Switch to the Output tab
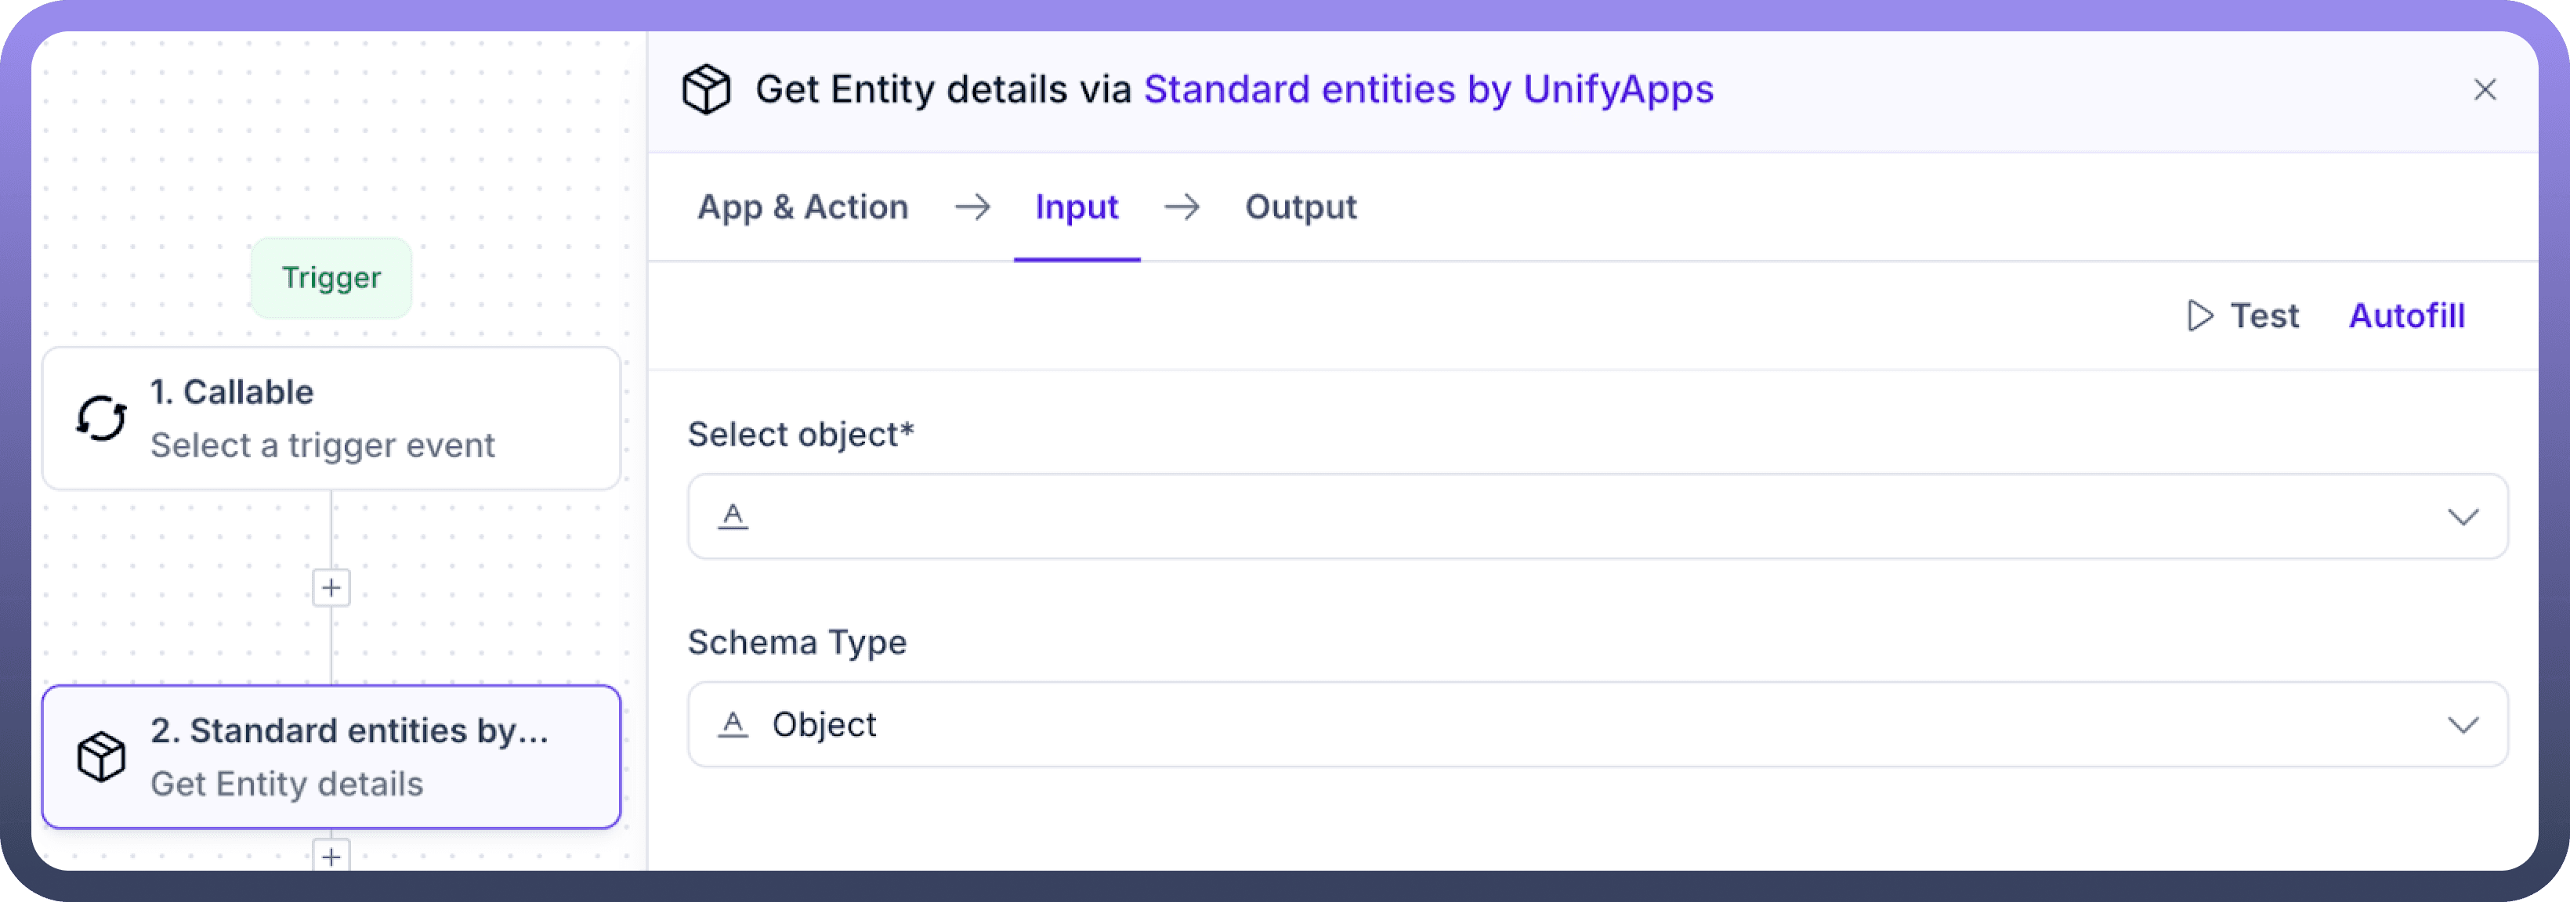The height and width of the screenshot is (902, 2570). [1300, 207]
